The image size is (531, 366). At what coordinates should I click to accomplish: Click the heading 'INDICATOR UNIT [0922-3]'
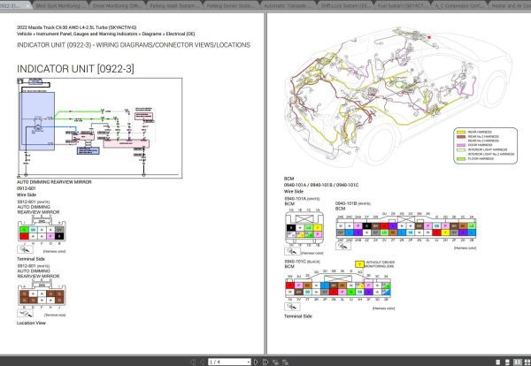point(75,69)
